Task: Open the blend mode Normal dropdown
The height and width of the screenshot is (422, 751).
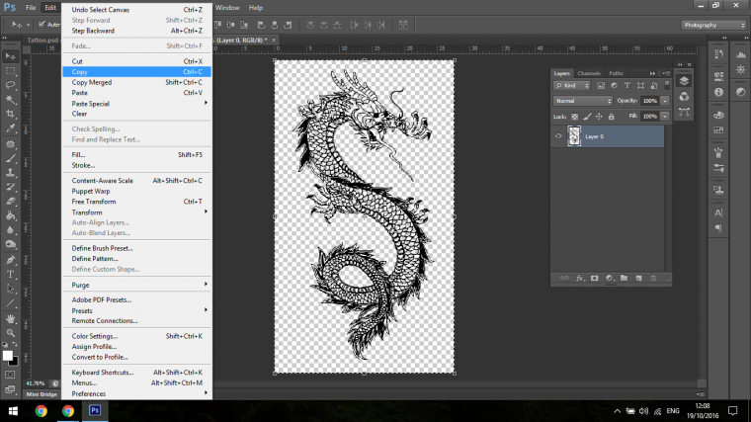Action: click(x=582, y=101)
